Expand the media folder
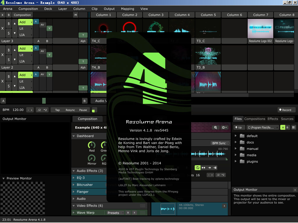This screenshot has height=223, width=298. pyautogui.click(x=236, y=155)
